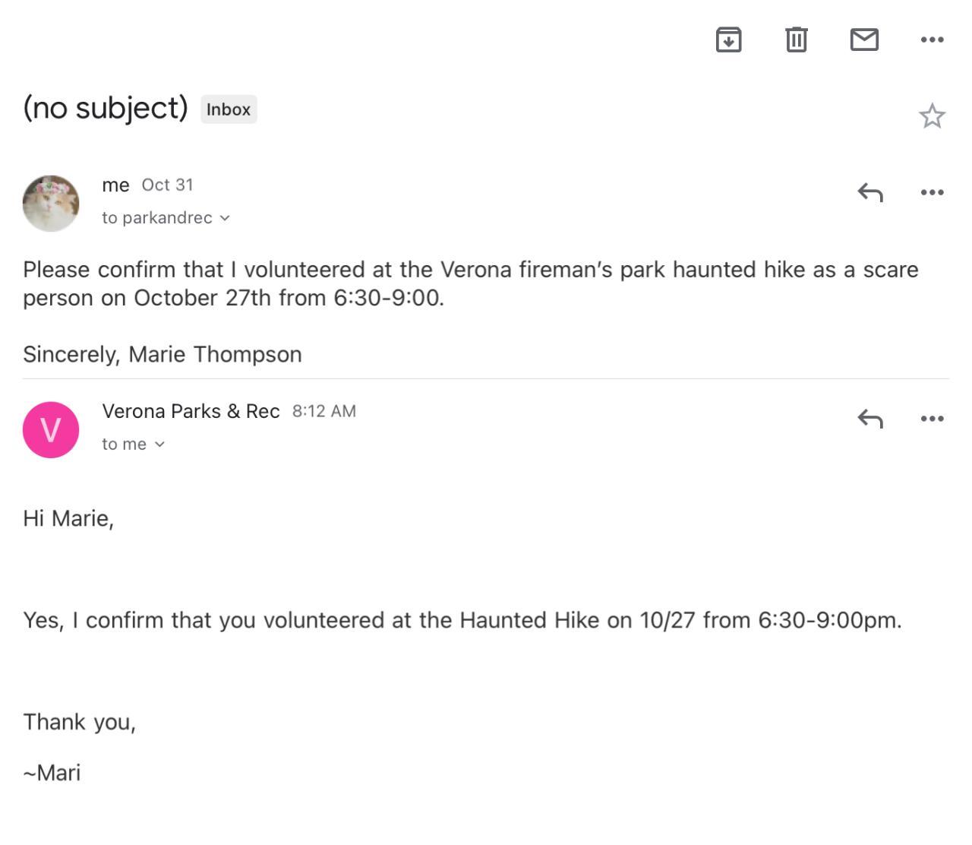
Task: Click the Oct 31 date stamp
Action: (167, 185)
